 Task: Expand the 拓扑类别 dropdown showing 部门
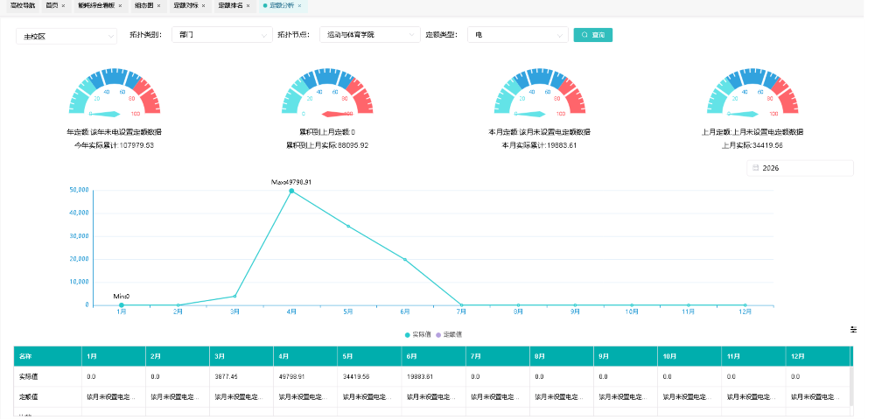(x=222, y=35)
